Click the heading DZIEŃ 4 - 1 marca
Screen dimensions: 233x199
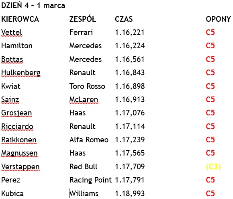pos(33,6)
